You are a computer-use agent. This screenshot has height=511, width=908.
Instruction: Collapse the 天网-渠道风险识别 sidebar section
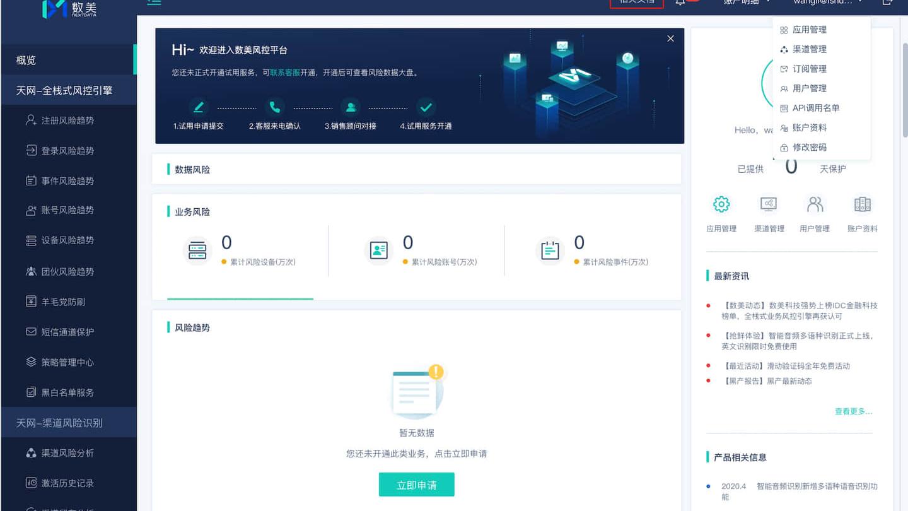pyautogui.click(x=68, y=423)
